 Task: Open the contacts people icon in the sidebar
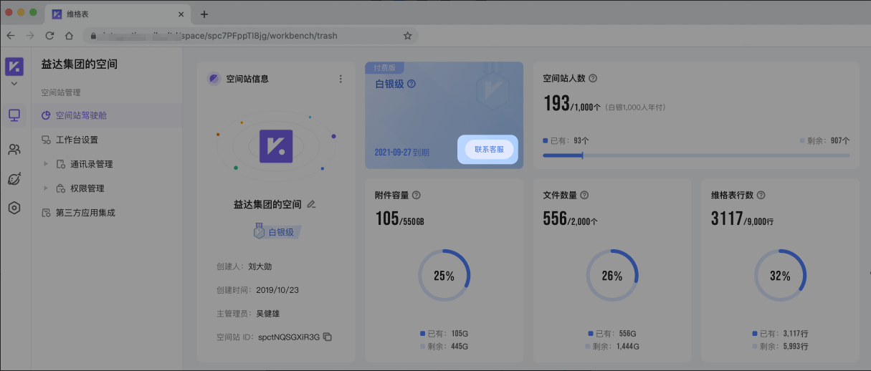(14, 150)
